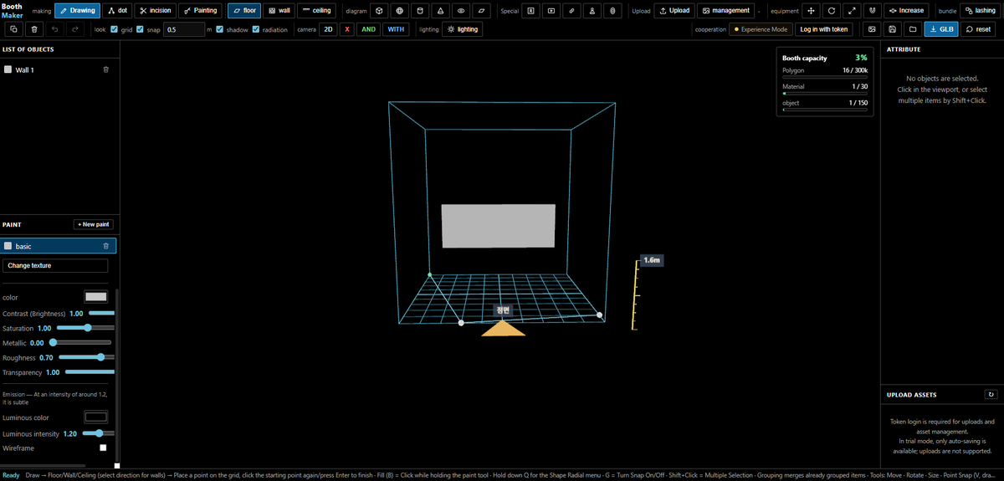Click the save disk icon
Image resolution: width=1004 pixels, height=481 pixels.
pyautogui.click(x=893, y=29)
